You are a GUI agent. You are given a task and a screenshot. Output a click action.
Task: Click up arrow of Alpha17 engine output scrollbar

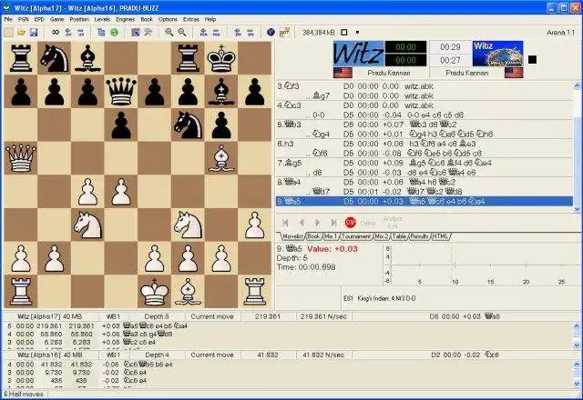tap(577, 325)
